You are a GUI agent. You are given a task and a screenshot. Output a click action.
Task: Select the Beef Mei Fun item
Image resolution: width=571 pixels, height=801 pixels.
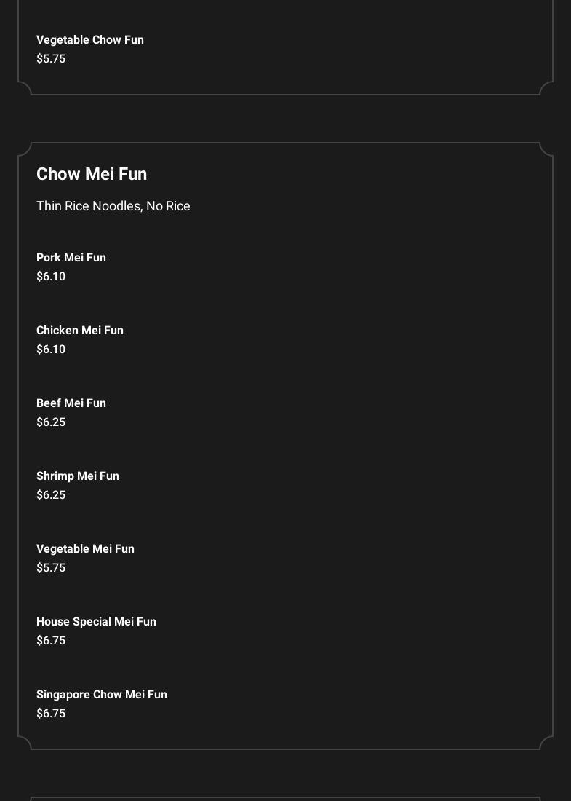pos(71,403)
